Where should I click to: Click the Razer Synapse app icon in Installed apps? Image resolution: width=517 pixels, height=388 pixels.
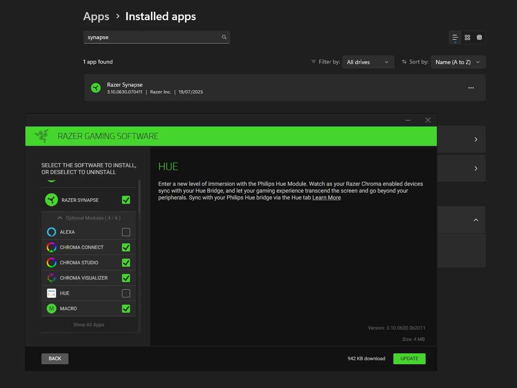96,88
